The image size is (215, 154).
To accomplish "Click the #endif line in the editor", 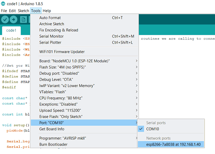I will point(9,87).
